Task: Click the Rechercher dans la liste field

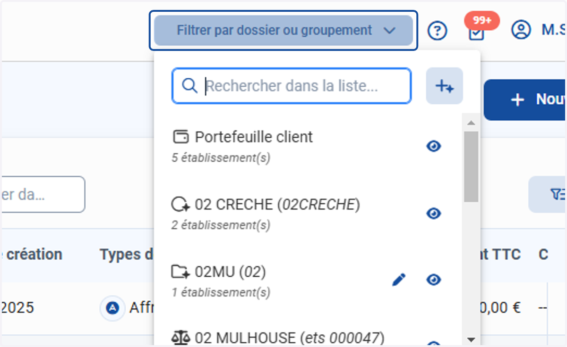Action: [x=292, y=86]
